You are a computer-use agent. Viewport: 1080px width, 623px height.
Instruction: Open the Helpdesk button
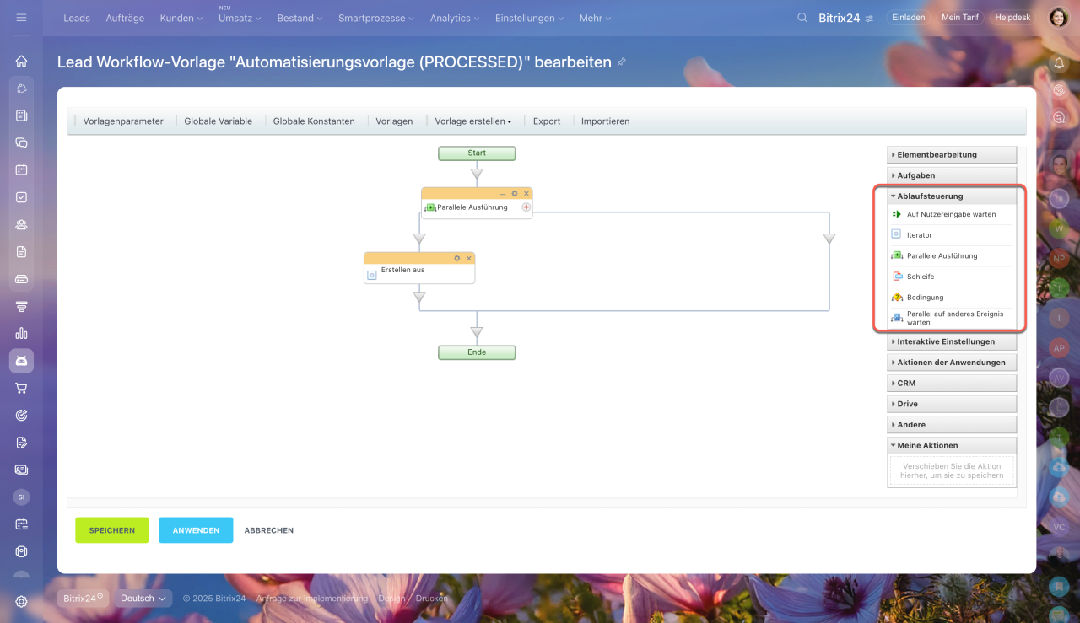[x=1012, y=17]
